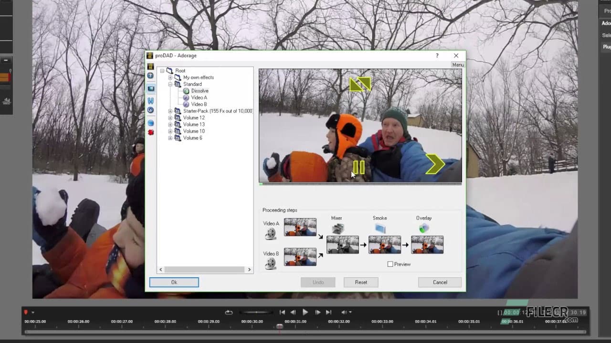Image resolution: width=611 pixels, height=343 pixels.
Task: Click the yellow pause overlay in the preview
Action: coord(359,167)
